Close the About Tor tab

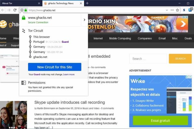[x=39, y=3]
